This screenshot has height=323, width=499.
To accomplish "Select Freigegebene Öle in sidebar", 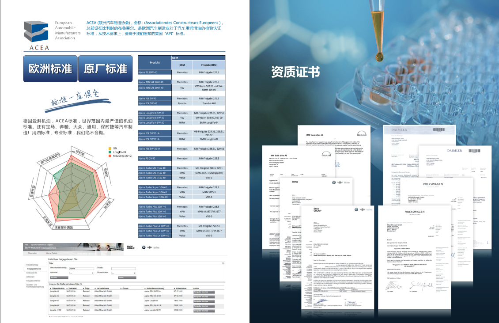I will coord(34,269).
